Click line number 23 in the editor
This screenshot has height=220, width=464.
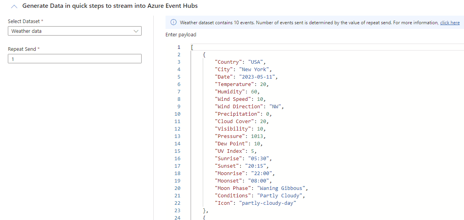pos(177,211)
